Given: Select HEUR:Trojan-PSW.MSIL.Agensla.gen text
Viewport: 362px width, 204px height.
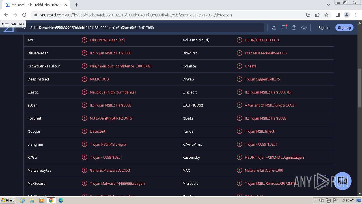Looking at the screenshot, I should click(x=274, y=157).
